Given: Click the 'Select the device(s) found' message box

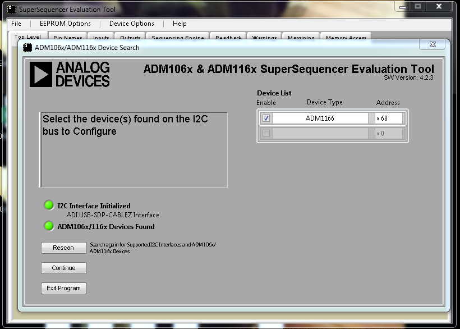Looking at the screenshot, I should click(x=134, y=150).
